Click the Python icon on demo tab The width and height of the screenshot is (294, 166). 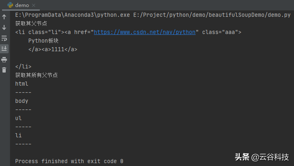click(x=10, y=5)
